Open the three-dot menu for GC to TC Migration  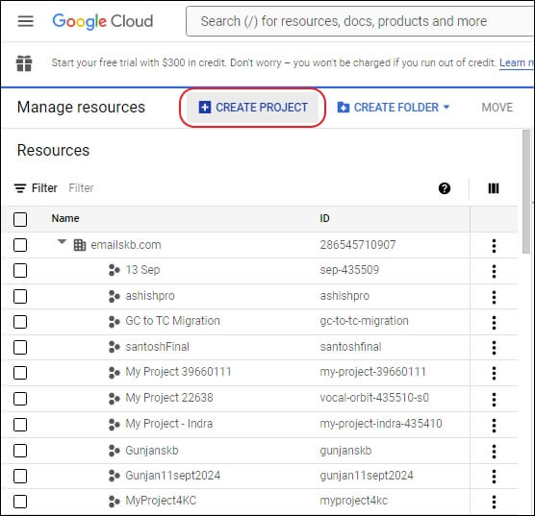(x=494, y=322)
